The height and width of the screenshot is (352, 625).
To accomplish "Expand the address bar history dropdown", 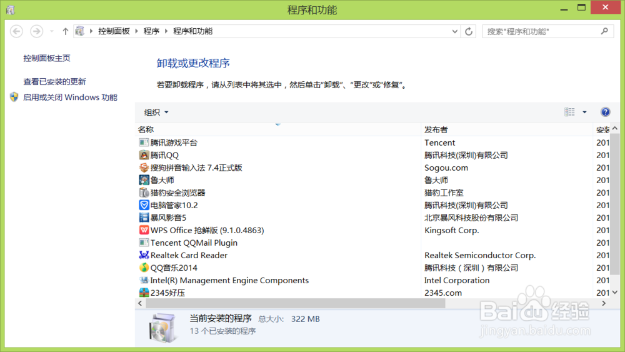I will pos(454,31).
